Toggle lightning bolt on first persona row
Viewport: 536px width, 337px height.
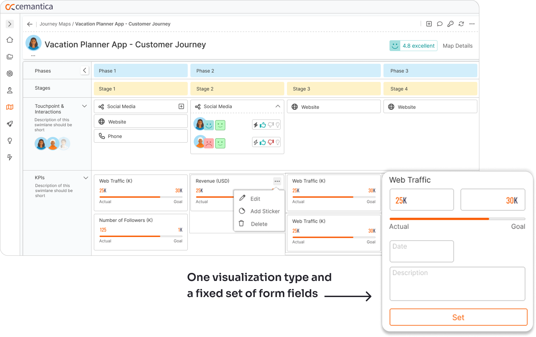[256, 125]
